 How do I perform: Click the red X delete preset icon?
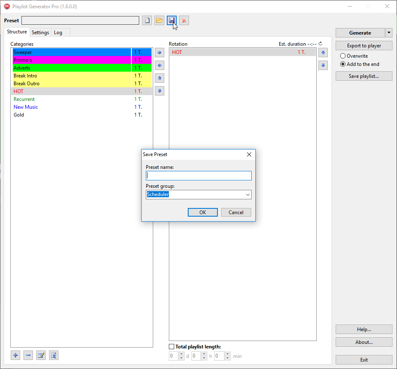(x=184, y=21)
